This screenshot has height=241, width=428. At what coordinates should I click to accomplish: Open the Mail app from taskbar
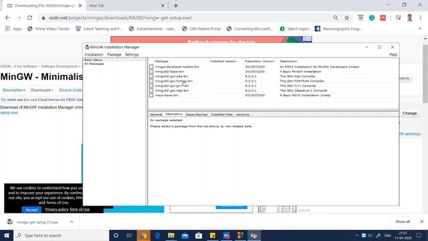(185, 235)
